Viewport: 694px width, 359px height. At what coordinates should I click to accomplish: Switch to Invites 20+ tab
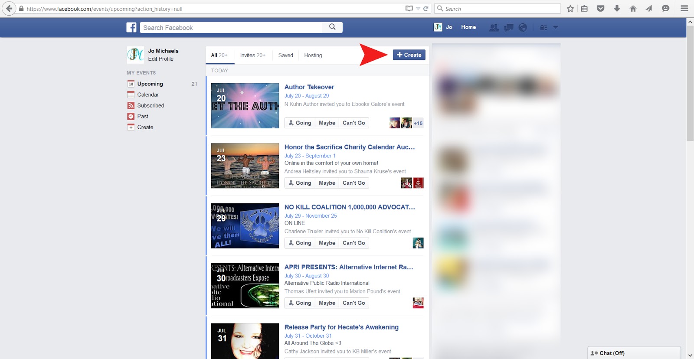(x=252, y=55)
